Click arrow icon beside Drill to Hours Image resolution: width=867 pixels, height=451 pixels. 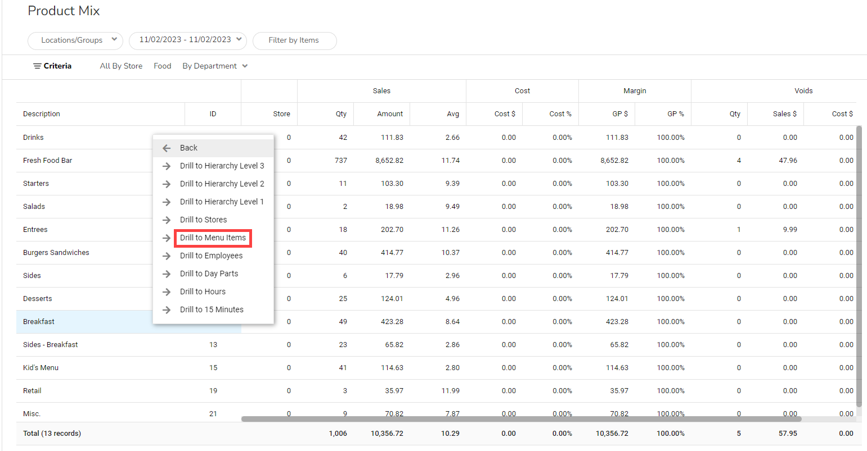tap(167, 292)
